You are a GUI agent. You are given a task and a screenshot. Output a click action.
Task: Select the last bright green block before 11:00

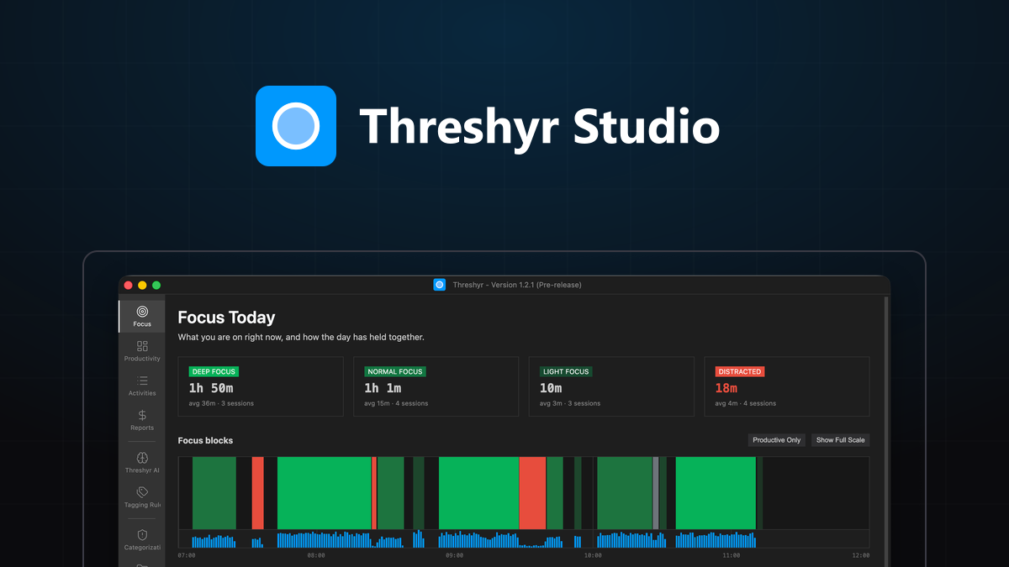click(x=716, y=493)
